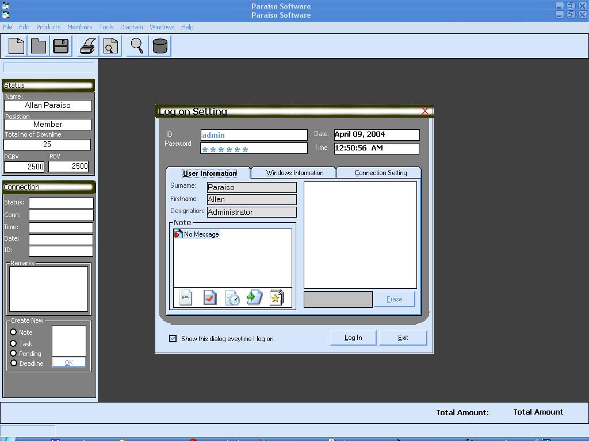Click the Exit button

(x=403, y=338)
